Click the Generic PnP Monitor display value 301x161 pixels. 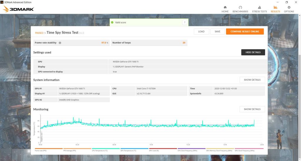pos(128,67)
